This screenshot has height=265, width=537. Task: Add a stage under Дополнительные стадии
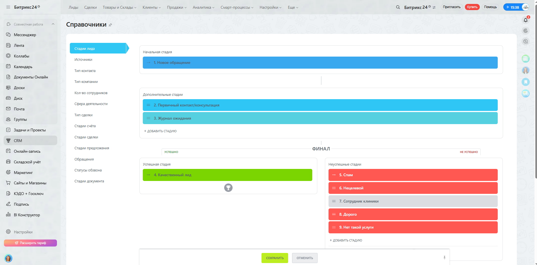point(160,131)
